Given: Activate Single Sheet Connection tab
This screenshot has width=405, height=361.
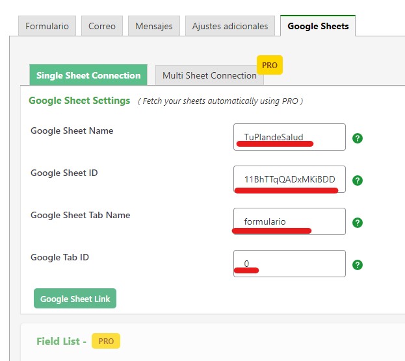Looking at the screenshot, I should tap(88, 75).
